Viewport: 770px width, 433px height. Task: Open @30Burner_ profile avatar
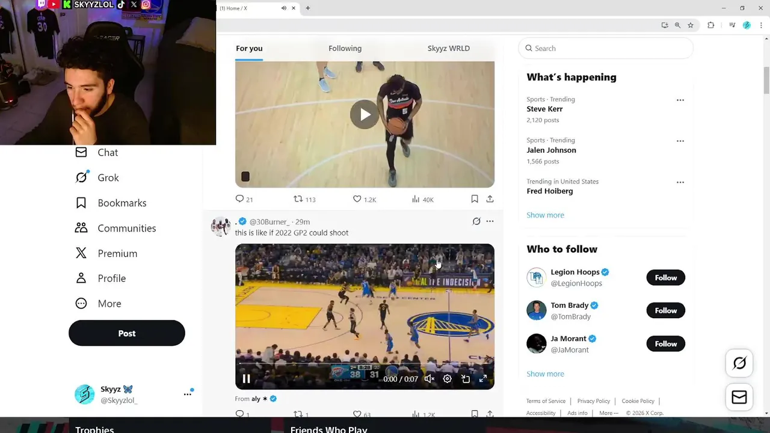coord(221,226)
